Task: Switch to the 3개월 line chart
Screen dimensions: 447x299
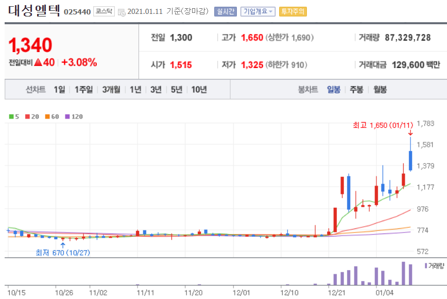Action: (111, 90)
